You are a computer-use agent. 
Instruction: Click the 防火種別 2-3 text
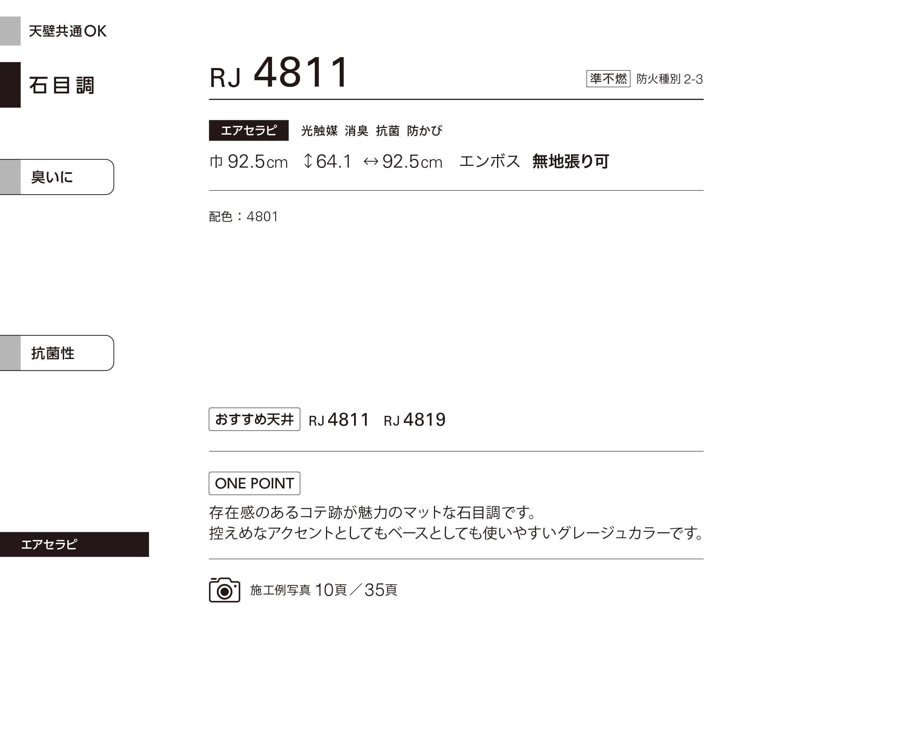[x=670, y=79]
